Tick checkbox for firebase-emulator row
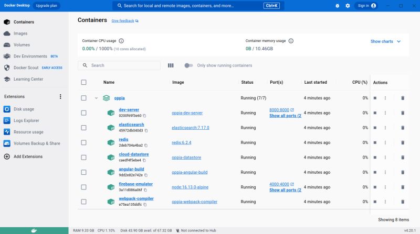 pyautogui.click(x=84, y=187)
